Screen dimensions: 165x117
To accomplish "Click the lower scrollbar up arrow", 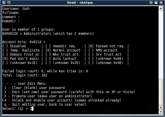I will 161,108.
